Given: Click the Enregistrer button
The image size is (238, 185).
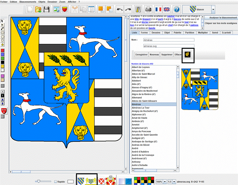Looking at the screenshot, I should click(x=141, y=55).
